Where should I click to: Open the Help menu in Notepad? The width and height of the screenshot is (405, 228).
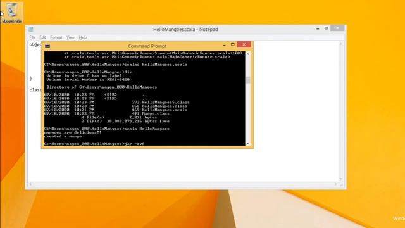point(83,37)
